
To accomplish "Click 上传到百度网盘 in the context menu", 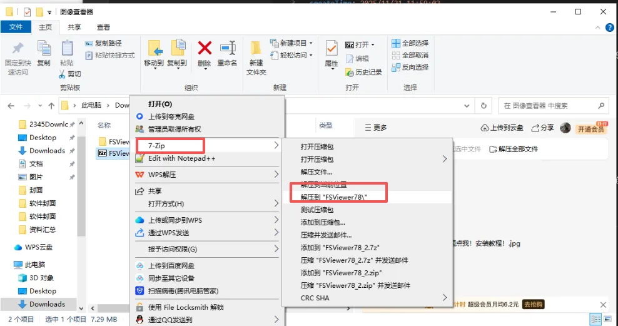I will (207, 266).
